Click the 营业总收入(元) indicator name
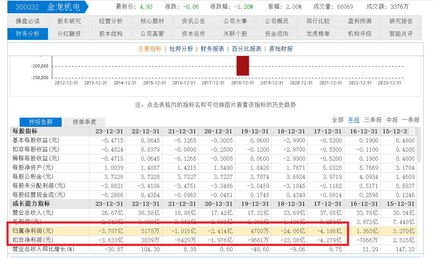Image resolution: width=433 pixels, height=258 pixels. [x=33, y=212]
